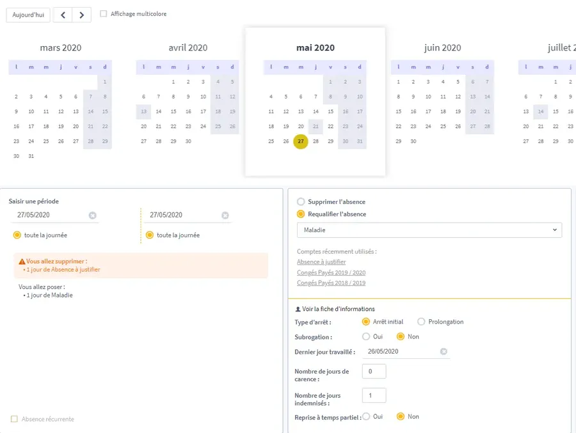Enable Affichage multicolore checkbox
The height and width of the screenshot is (433, 576).
104,14
